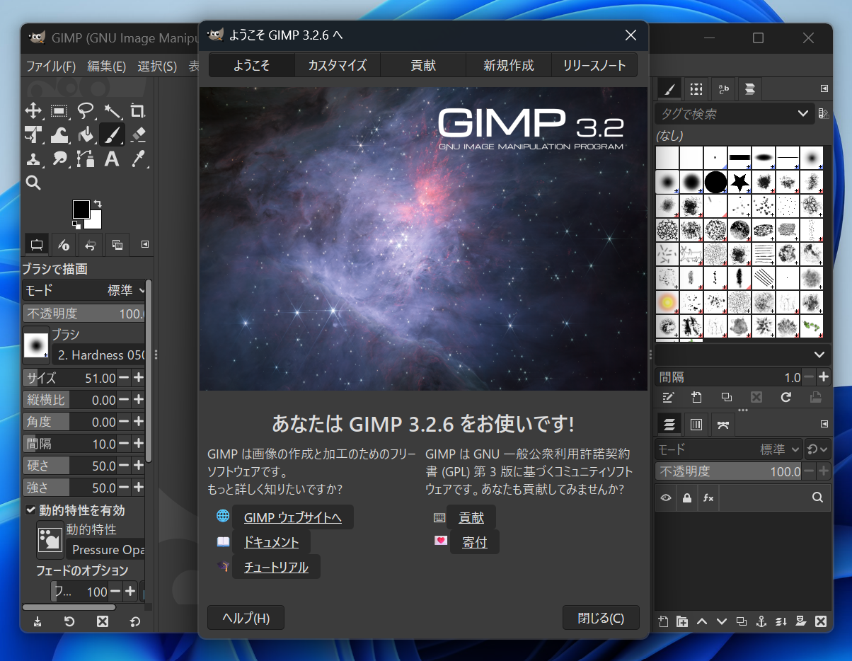Image resolution: width=852 pixels, height=661 pixels.
Task: Open the Layers panel モード 標準 dropdown
Action: 728,449
